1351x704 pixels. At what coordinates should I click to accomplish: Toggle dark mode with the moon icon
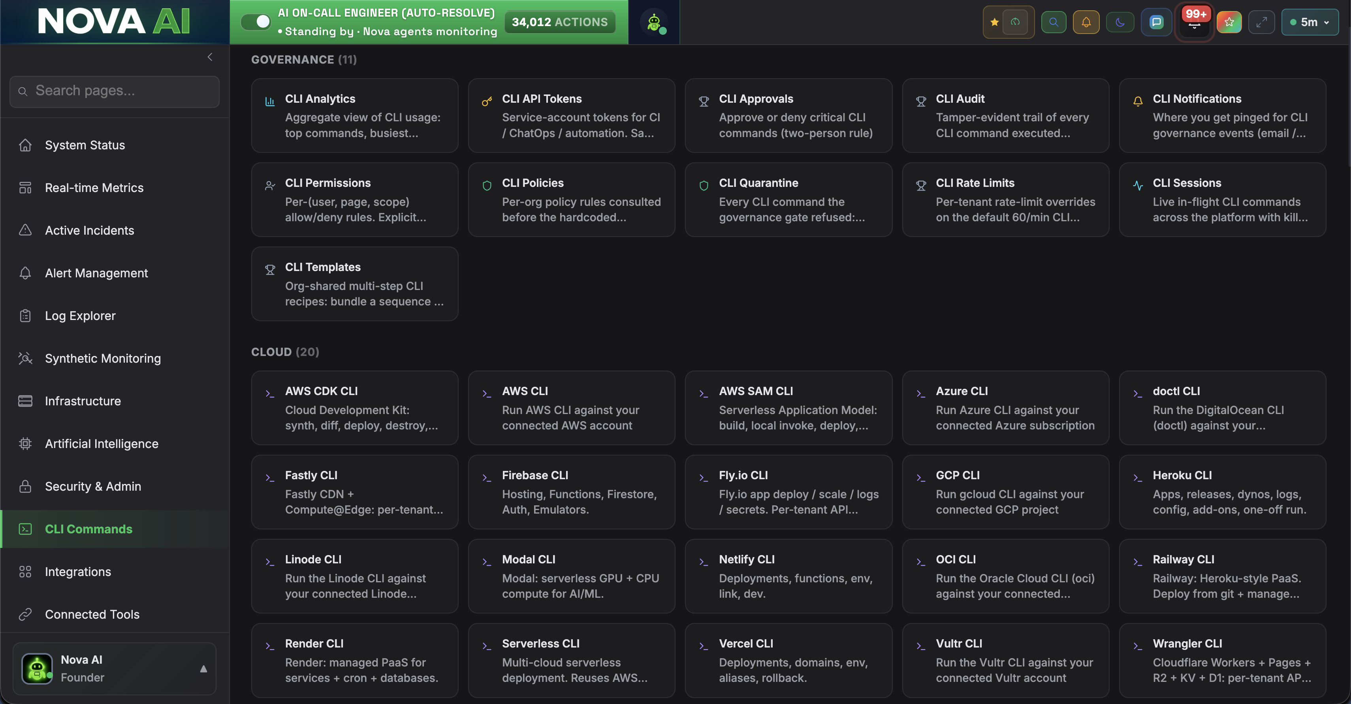(1120, 22)
